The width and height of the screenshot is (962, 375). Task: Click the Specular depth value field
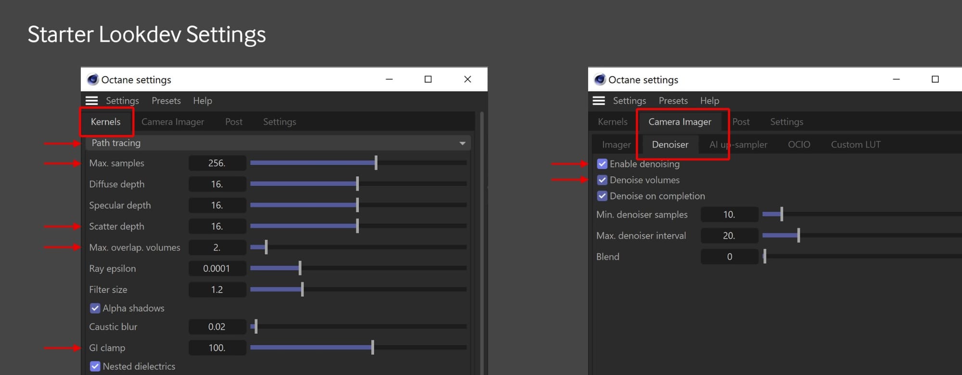(217, 206)
